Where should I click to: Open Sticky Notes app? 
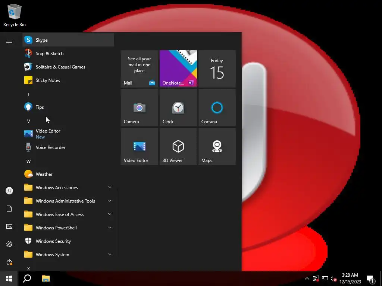(x=68, y=80)
